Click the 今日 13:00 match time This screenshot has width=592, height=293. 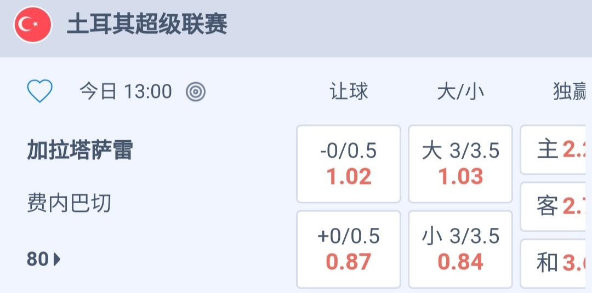(x=126, y=91)
